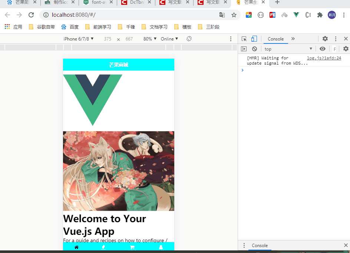The width and height of the screenshot is (350, 253).
Task: Open the 文档学习 bookmark folder
Action: [155, 27]
